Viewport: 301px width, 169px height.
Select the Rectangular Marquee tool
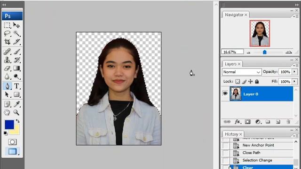pyautogui.click(x=7, y=25)
